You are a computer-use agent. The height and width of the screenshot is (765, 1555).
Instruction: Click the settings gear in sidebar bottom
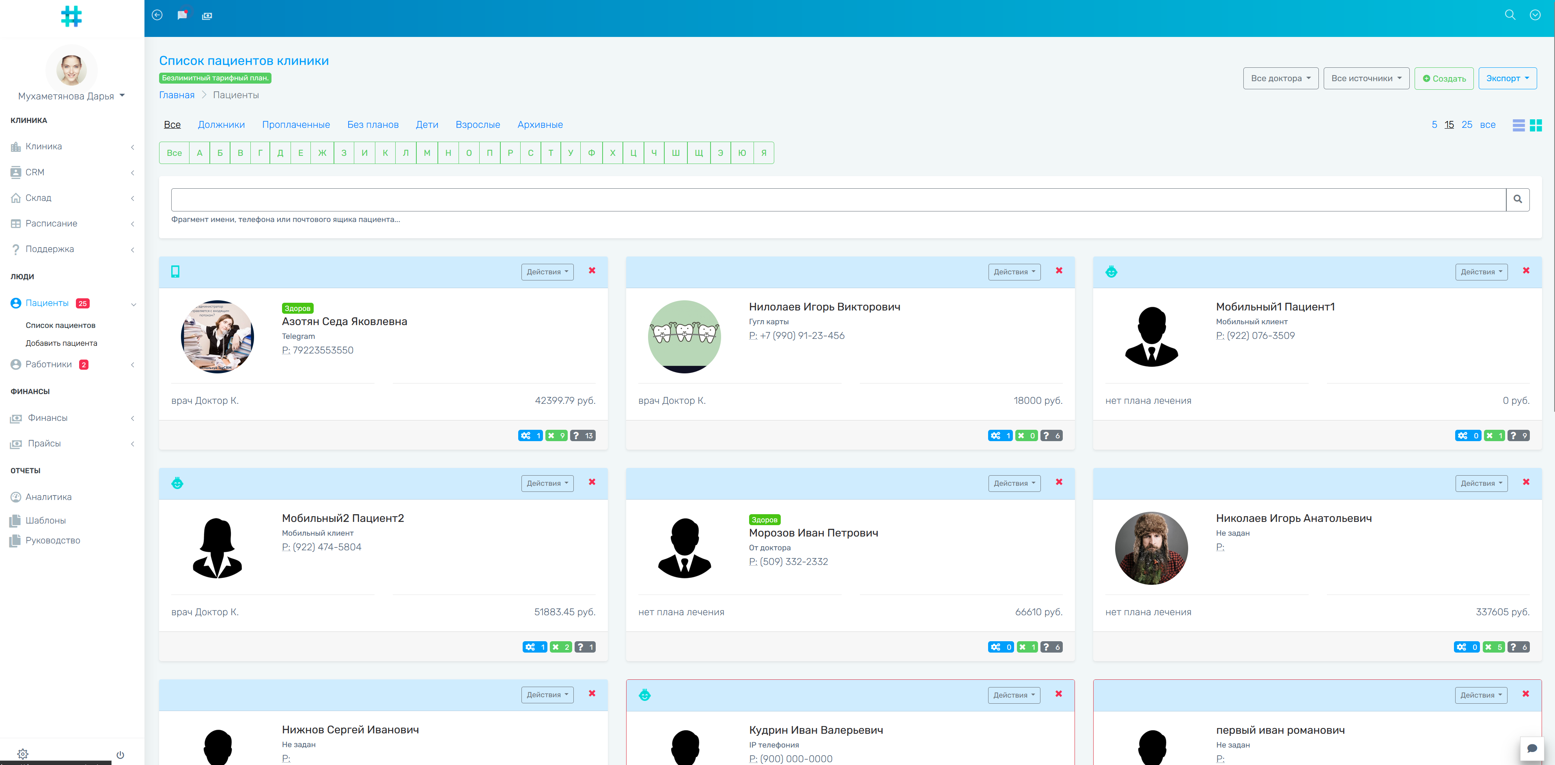coord(23,754)
